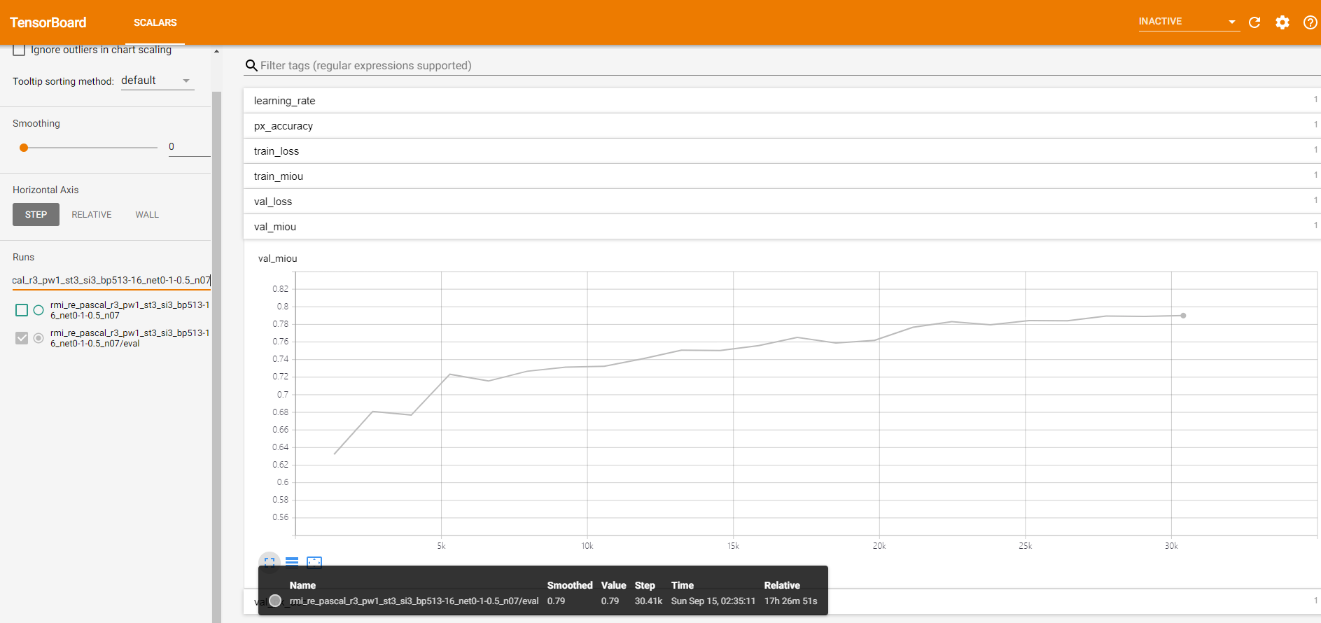This screenshot has height=623, width=1321.
Task: Expand the val_loss section
Action: [781, 202]
